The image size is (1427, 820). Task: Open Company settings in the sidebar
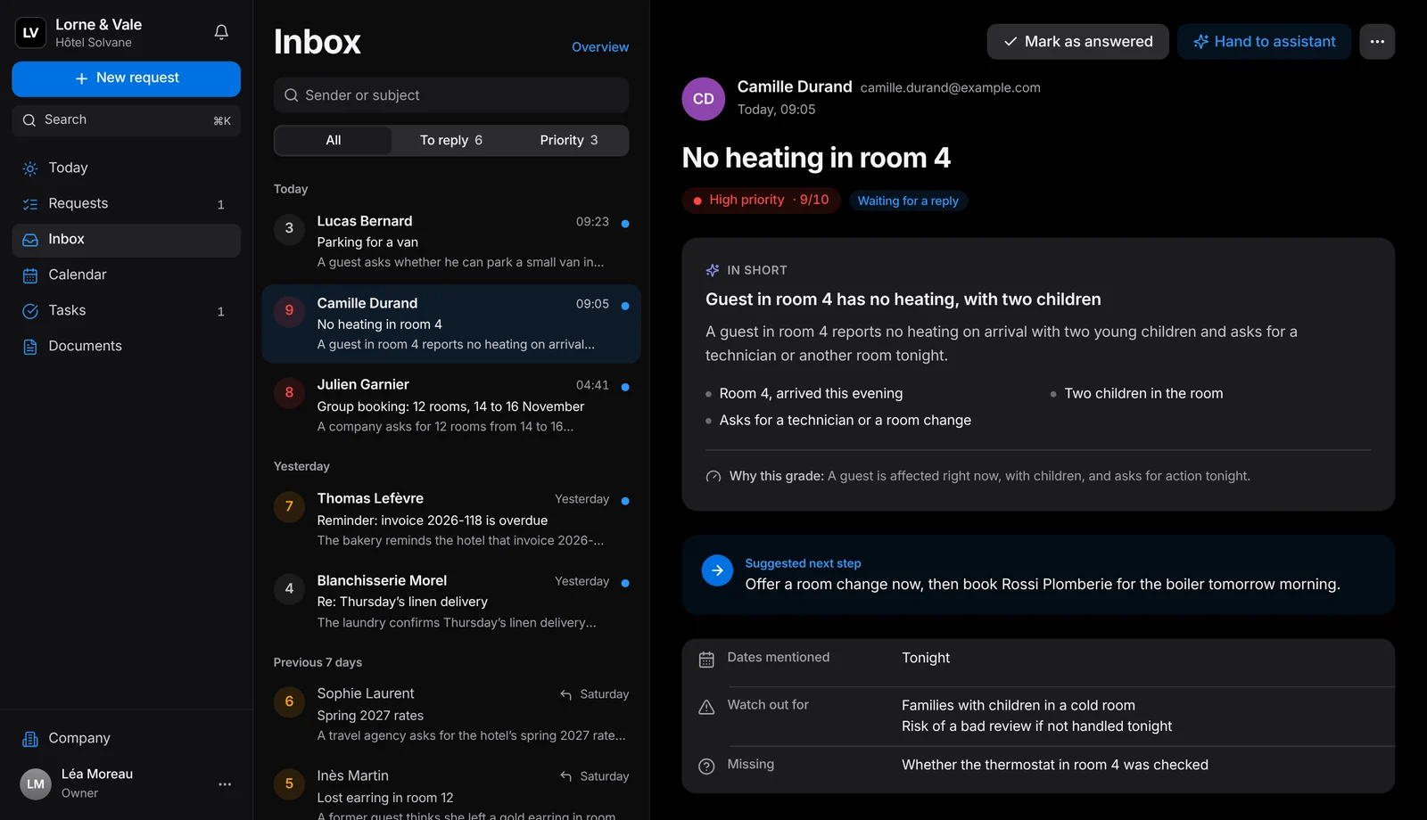click(126, 738)
